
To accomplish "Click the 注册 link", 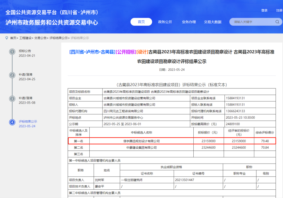I will pos(279,10).
